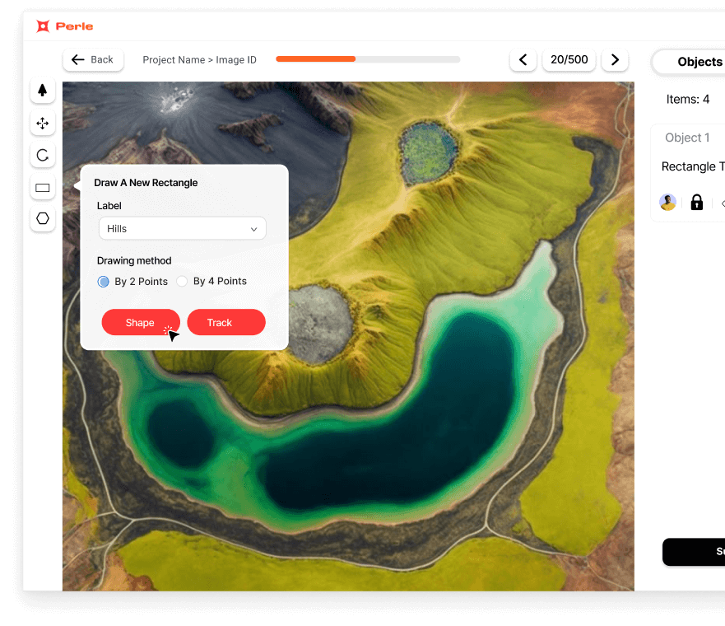
Task: Select the rotate tool
Action: (42, 155)
